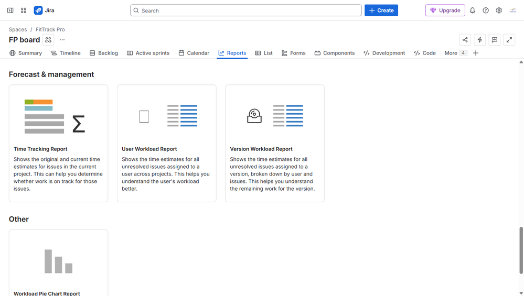Viewport: 524px width, 296px height.
Task: Click the scrollbar down arrow
Action: 521,293
